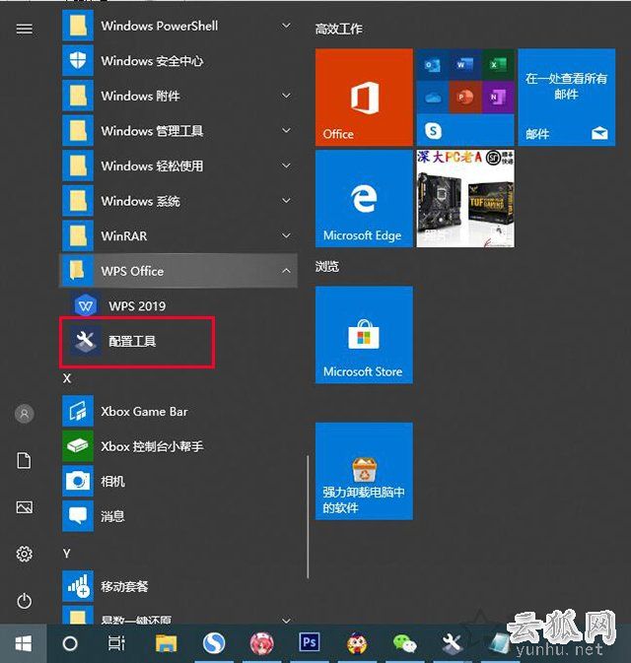This screenshot has width=631, height=663.
Task: Jump to letter Y section header
Action: tap(66, 554)
